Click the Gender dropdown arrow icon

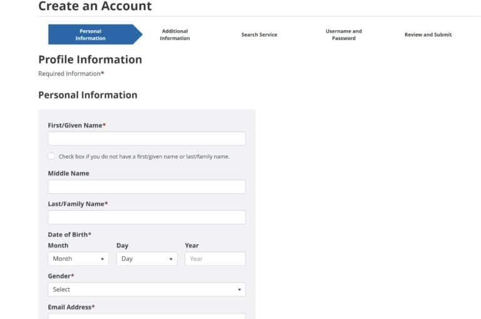coord(239,290)
